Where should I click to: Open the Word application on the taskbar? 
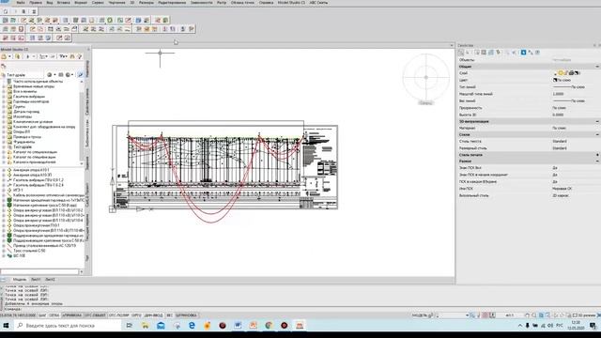point(238,326)
